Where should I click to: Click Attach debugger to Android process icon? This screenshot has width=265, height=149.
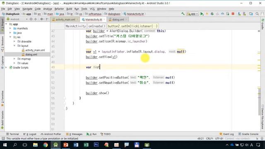(x=228, y=14)
